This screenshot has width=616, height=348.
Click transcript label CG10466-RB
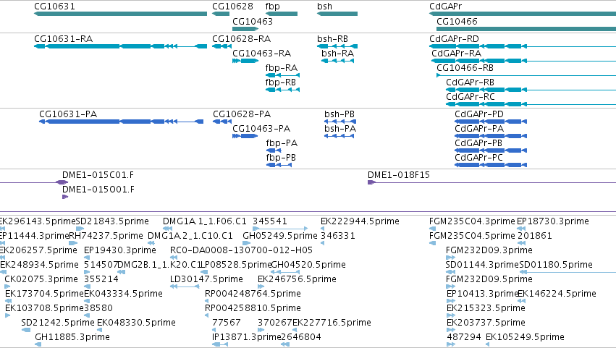(x=465, y=68)
